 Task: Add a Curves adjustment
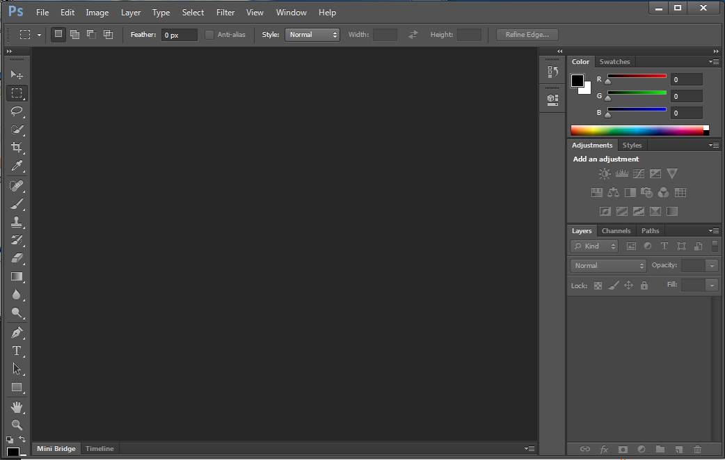pyautogui.click(x=639, y=174)
